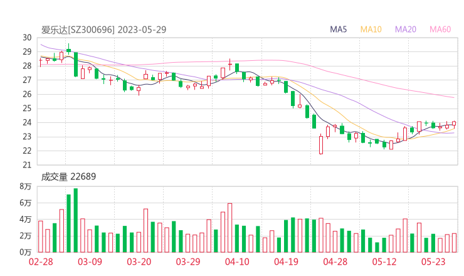464x276 pixels.
Task: Click the 成交量 22689 volume label
Action: [68, 177]
